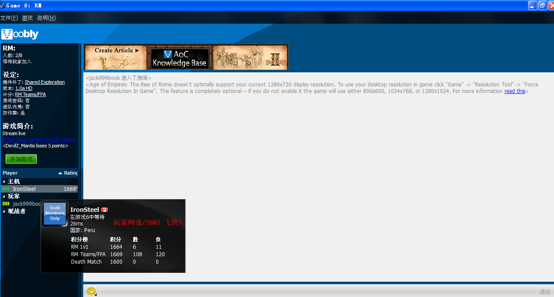Collapse the 玩家 player group
The image size is (554, 297).
[4, 196]
